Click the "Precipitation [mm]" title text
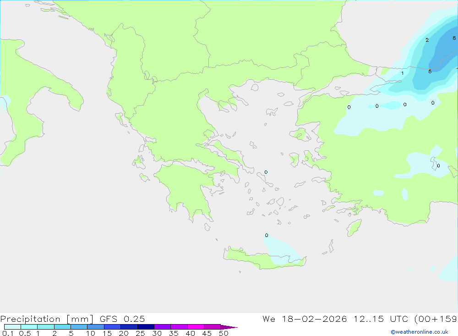 (47, 319)
